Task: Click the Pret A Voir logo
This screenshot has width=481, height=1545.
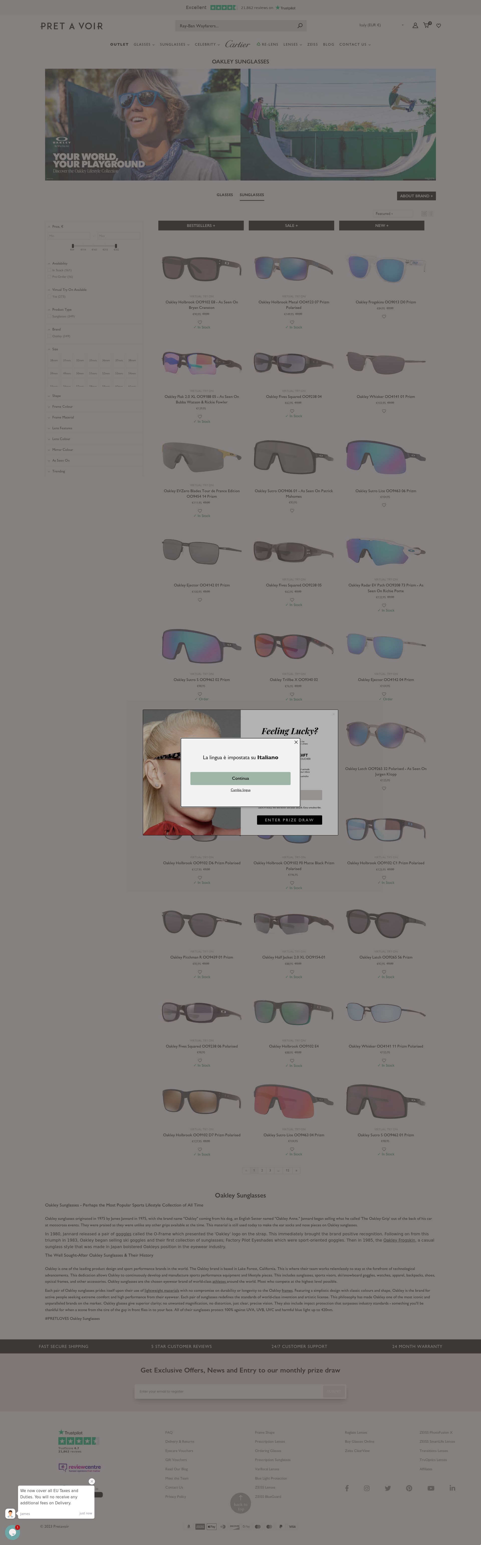Action: tap(72, 26)
